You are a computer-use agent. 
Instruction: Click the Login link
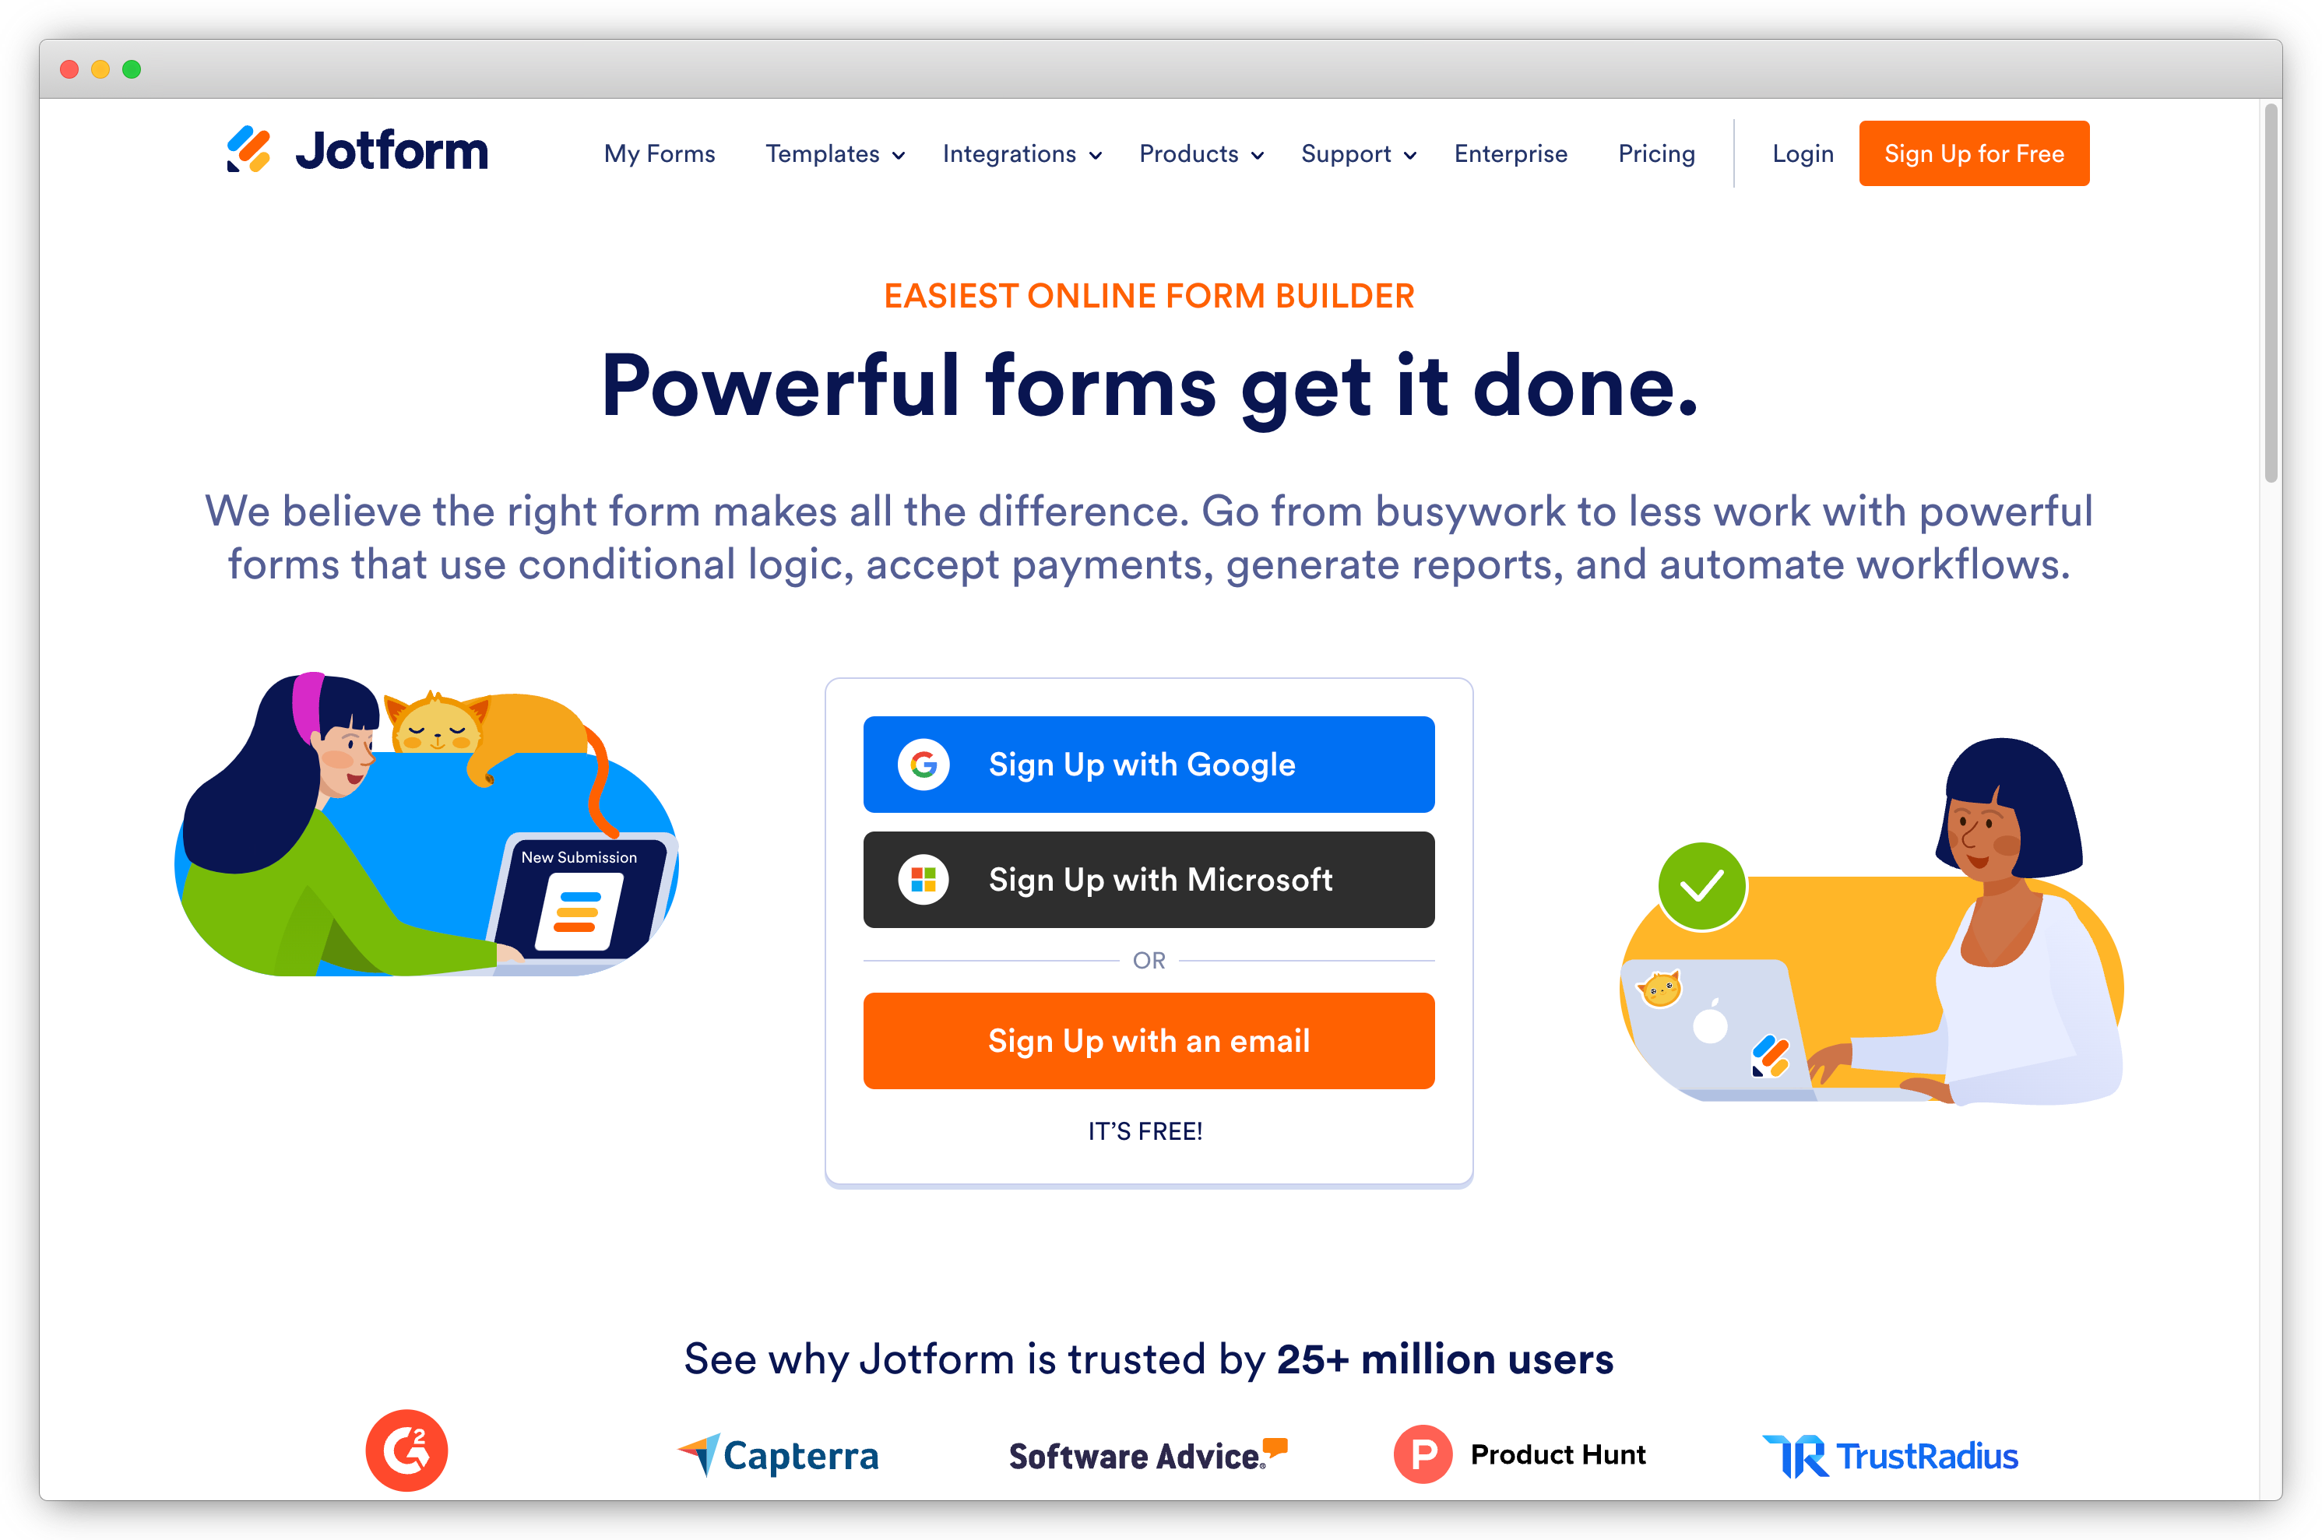(x=1801, y=153)
